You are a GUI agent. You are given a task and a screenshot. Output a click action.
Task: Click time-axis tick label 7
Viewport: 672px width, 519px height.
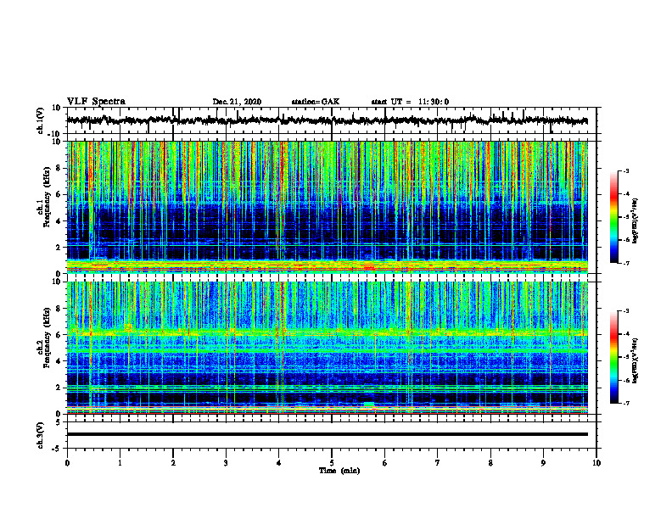coord(438,463)
